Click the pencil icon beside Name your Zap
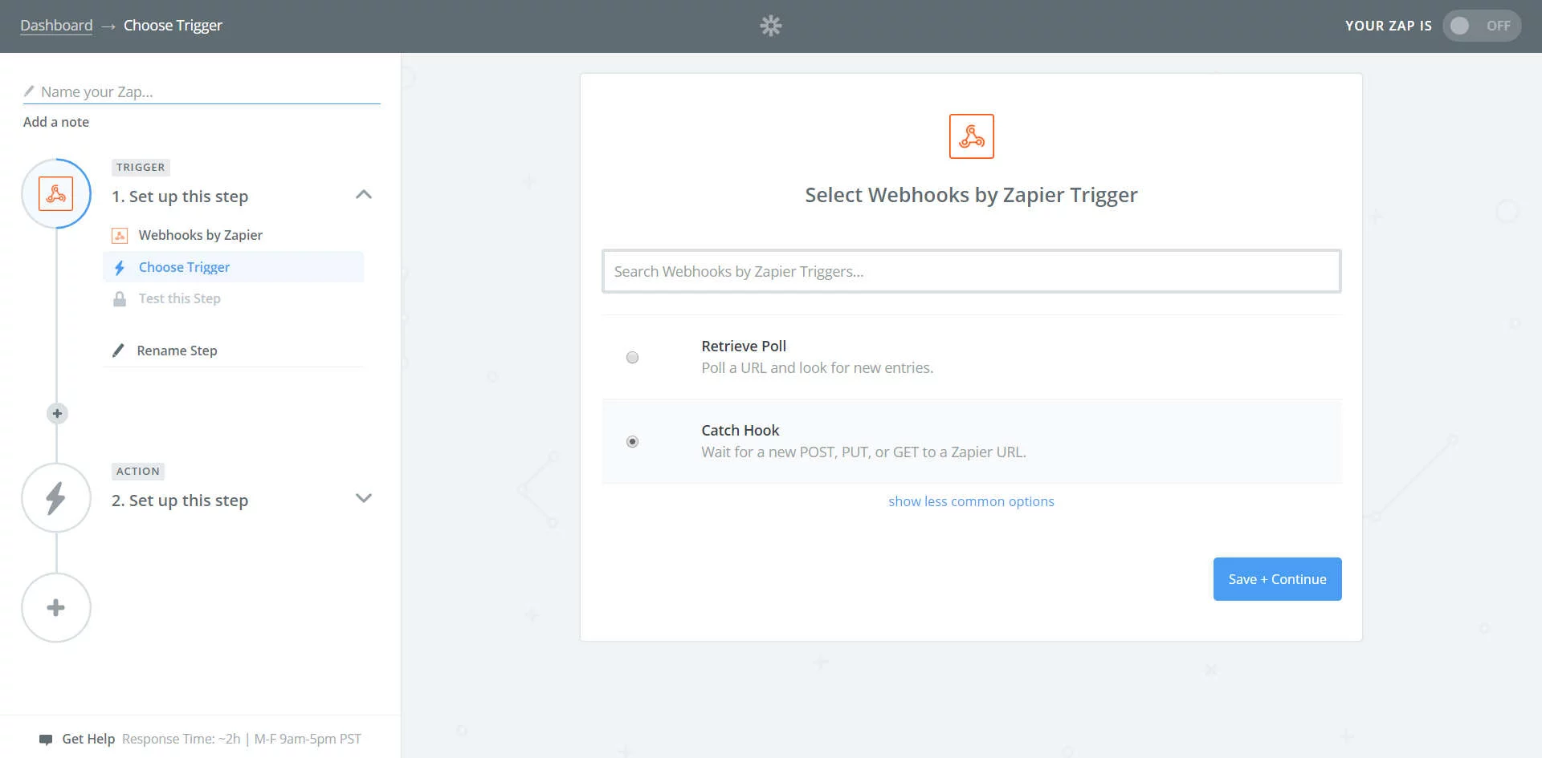1542x758 pixels. tap(29, 91)
